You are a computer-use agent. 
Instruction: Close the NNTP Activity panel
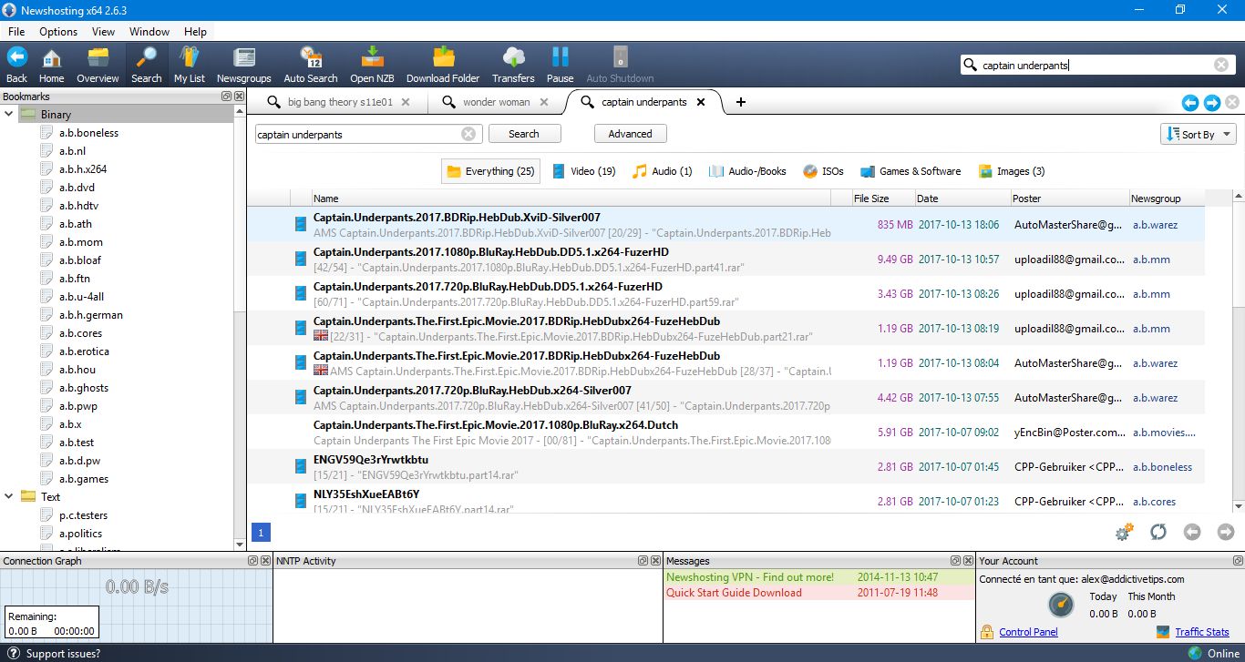[655, 561]
